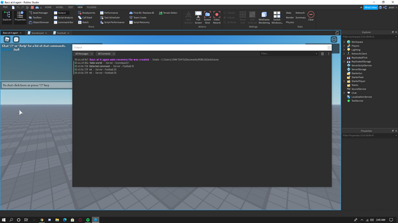
Task: Click the Output filter text field
Action: (289, 53)
